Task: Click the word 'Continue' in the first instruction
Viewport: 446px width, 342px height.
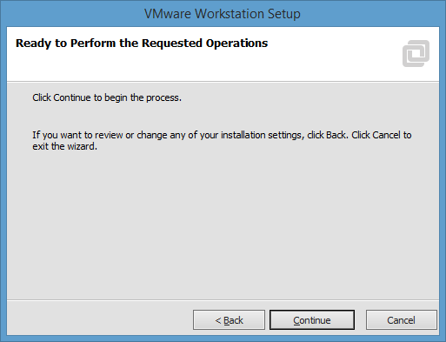Action: 72,97
